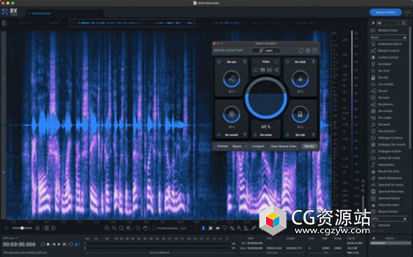
Task: Start playback with the play button
Action: click(59, 244)
